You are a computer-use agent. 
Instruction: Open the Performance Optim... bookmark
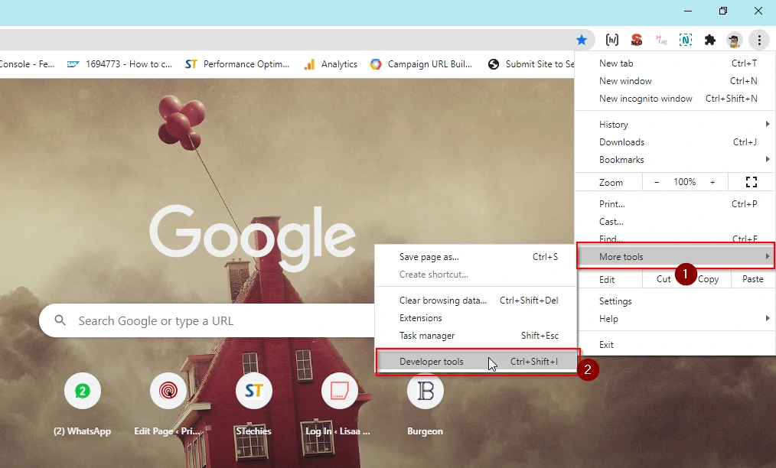pos(237,64)
